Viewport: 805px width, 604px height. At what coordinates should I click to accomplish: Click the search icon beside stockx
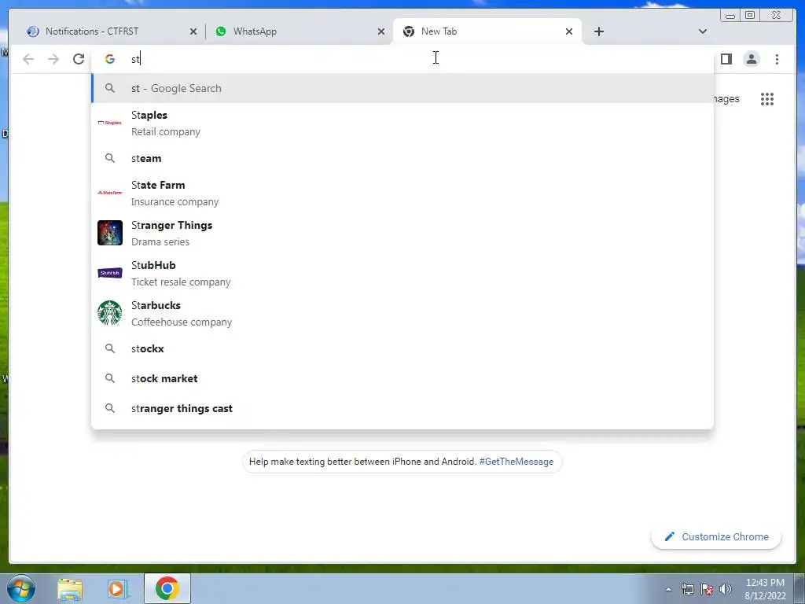(x=110, y=348)
